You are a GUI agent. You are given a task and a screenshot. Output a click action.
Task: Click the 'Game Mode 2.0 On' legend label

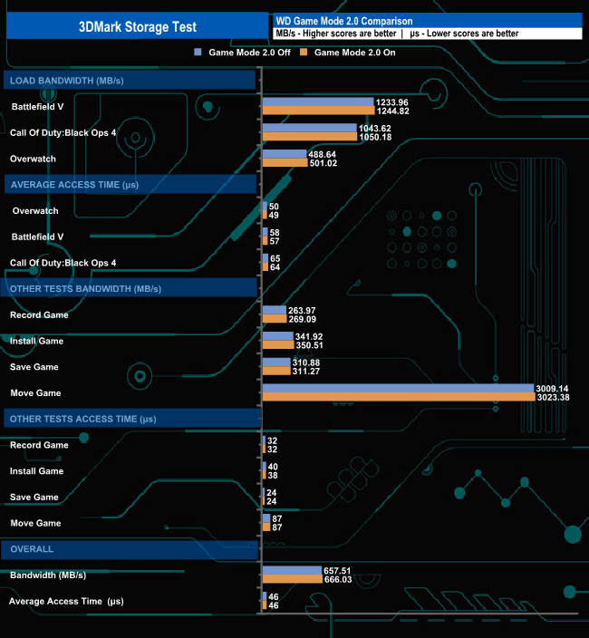pos(354,52)
